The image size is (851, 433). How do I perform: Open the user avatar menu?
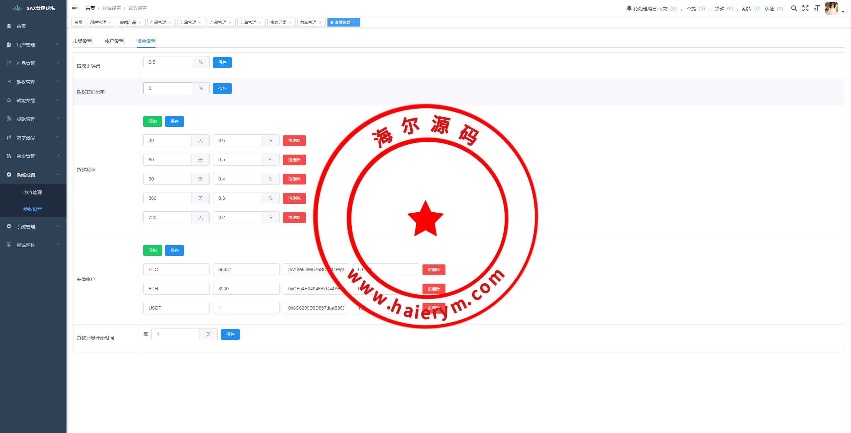pos(832,9)
